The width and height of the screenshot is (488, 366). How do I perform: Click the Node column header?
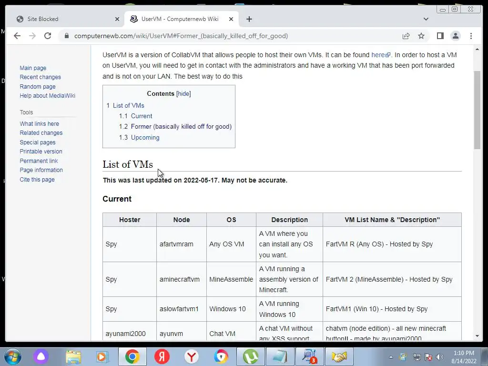[x=182, y=220]
